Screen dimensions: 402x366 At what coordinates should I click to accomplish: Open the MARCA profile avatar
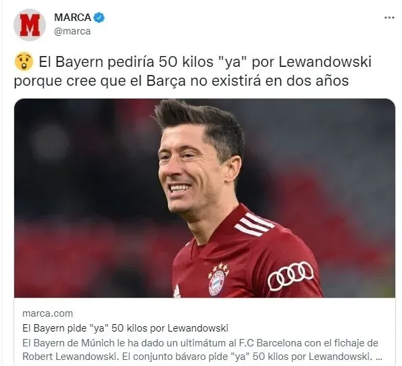(30, 25)
